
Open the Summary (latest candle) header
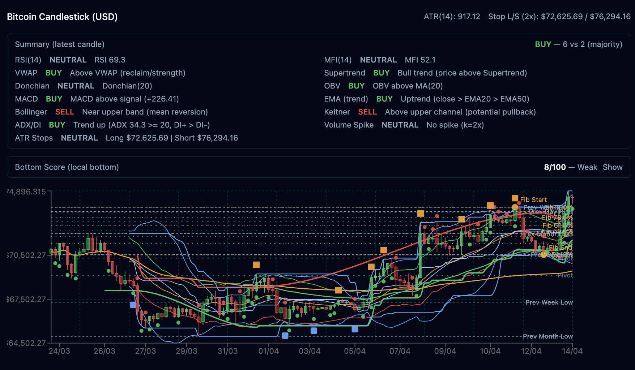[x=60, y=44]
